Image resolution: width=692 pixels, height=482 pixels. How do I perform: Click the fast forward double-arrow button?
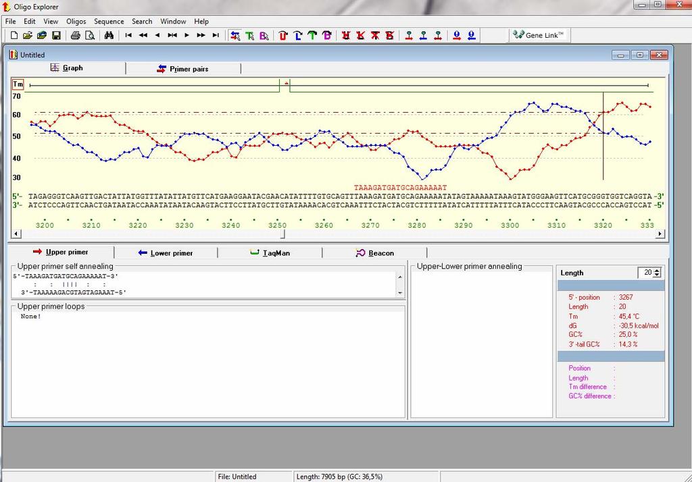pyautogui.click(x=201, y=35)
